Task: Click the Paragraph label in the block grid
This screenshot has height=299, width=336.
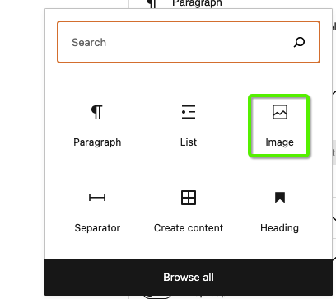Action: (97, 142)
